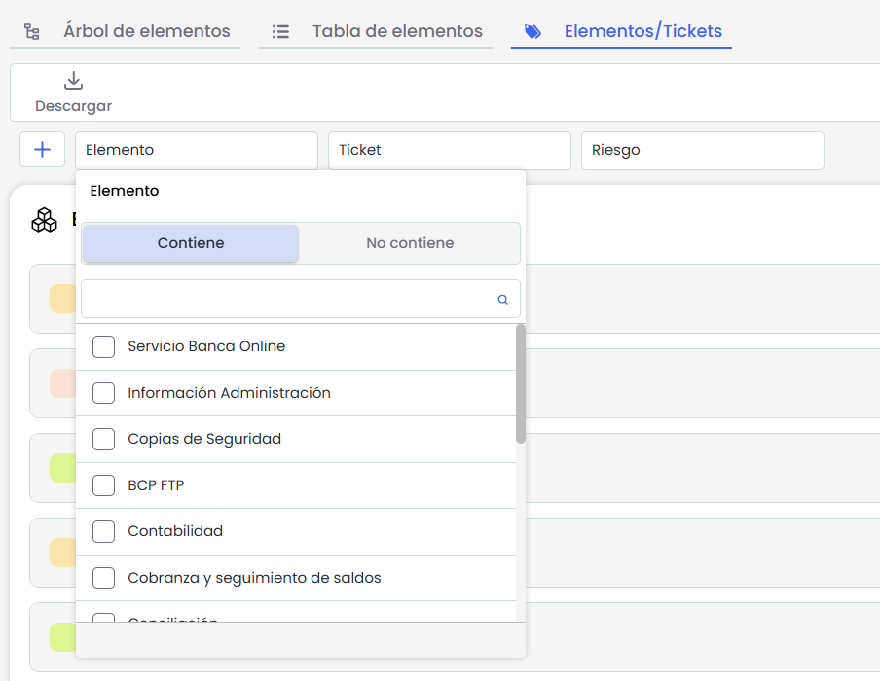
Task: Open the Tabla de elementos tab
Action: [396, 32]
